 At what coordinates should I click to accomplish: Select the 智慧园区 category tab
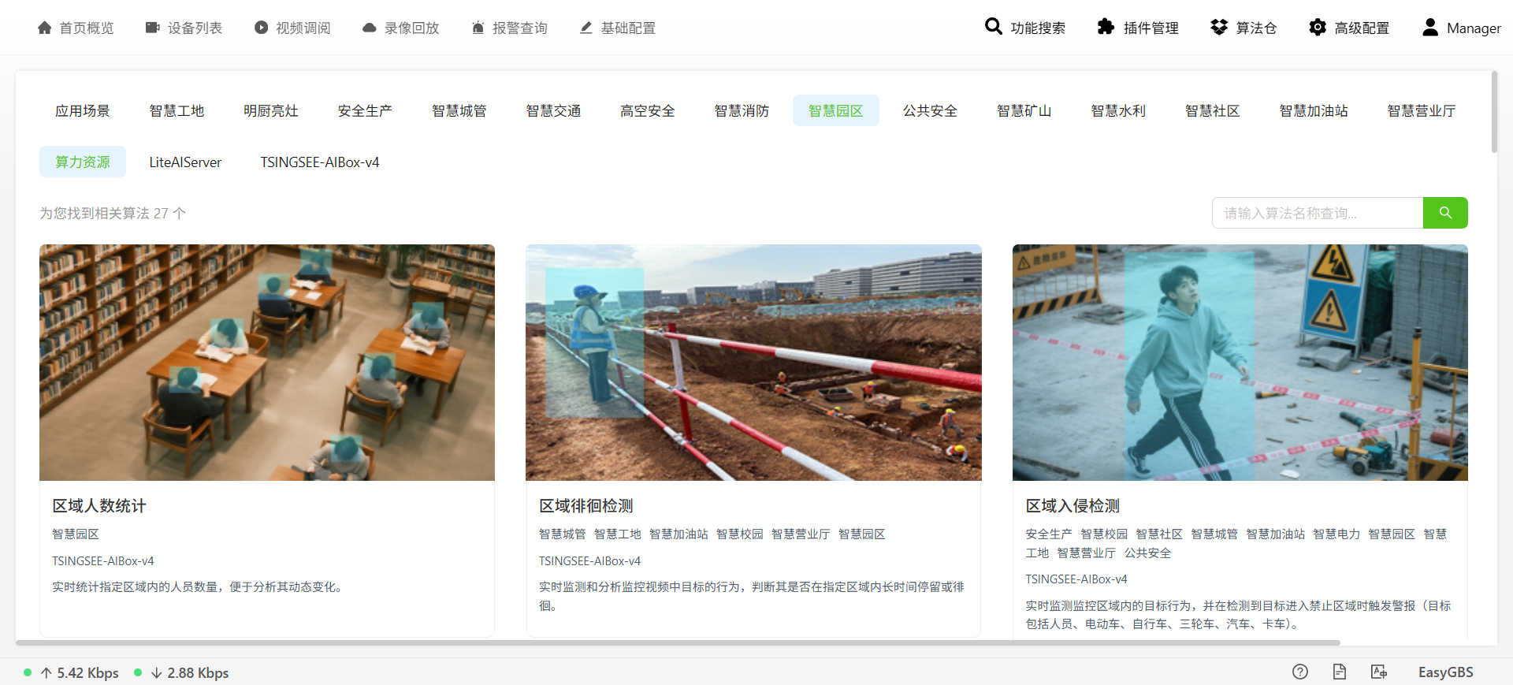coord(836,110)
